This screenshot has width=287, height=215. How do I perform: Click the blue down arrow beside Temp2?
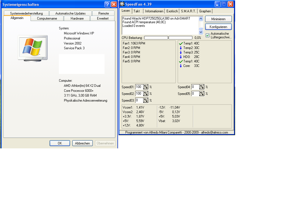pyautogui.click(x=181, y=48)
